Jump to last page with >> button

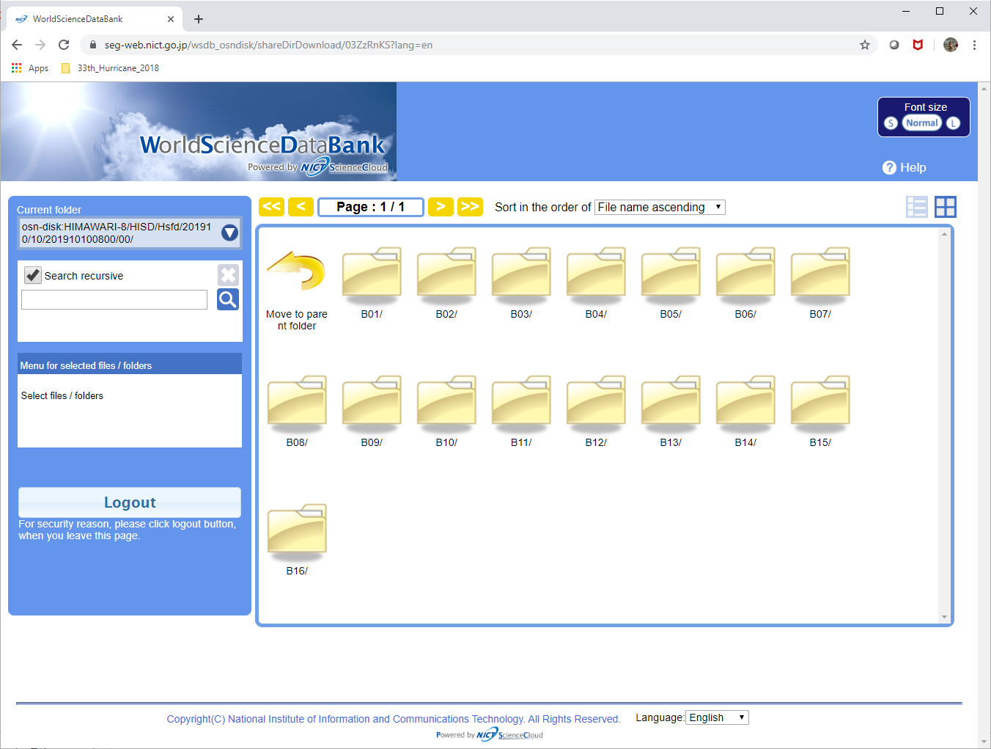pyautogui.click(x=470, y=207)
